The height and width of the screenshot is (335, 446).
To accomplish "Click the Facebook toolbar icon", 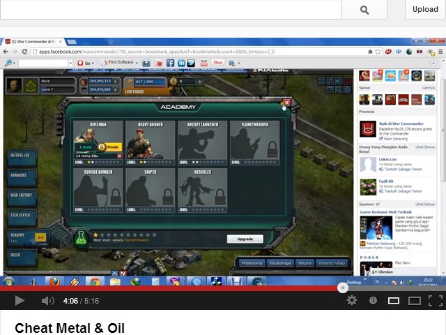I will click(170, 63).
